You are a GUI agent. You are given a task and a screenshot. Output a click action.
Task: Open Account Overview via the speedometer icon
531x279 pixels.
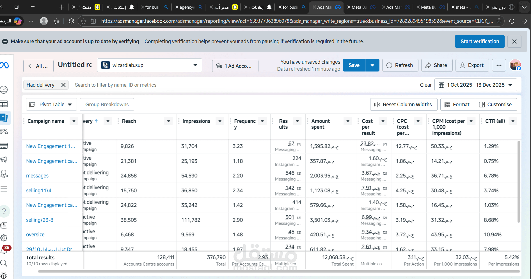pos(4,90)
